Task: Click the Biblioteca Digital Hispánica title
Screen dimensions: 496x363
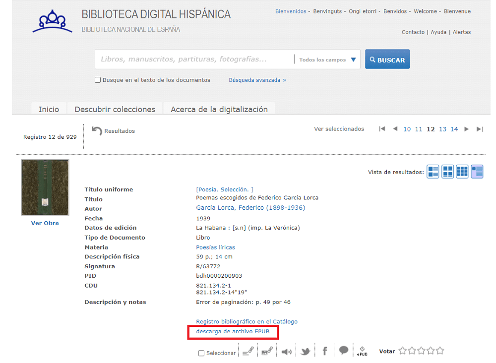Action: tap(156, 14)
